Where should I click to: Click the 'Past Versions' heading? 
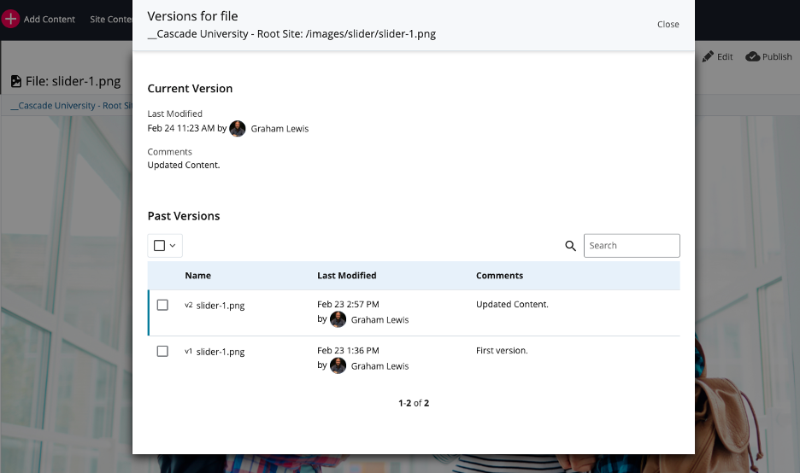(184, 216)
